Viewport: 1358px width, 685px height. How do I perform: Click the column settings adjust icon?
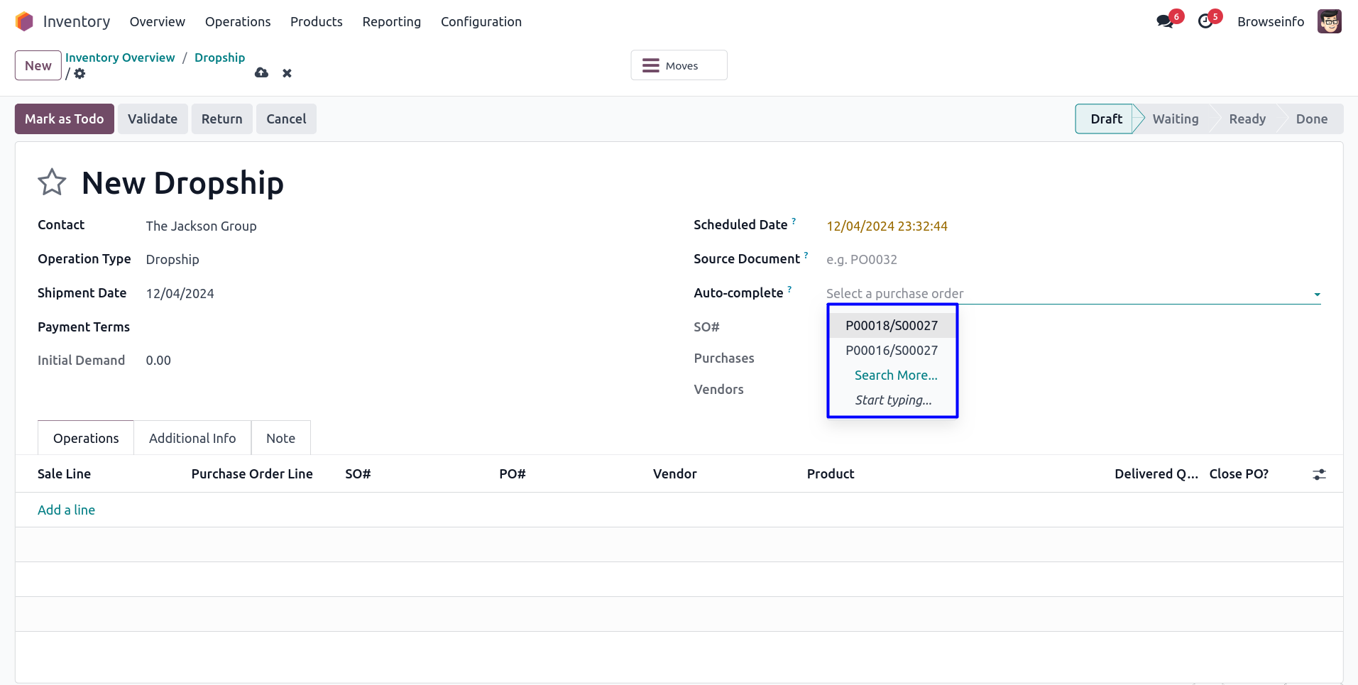1319,474
